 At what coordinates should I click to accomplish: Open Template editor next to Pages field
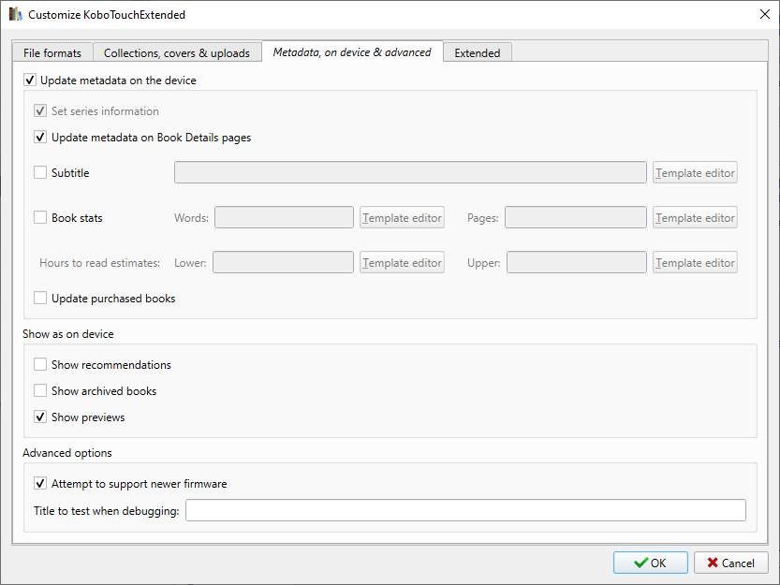[x=695, y=218]
